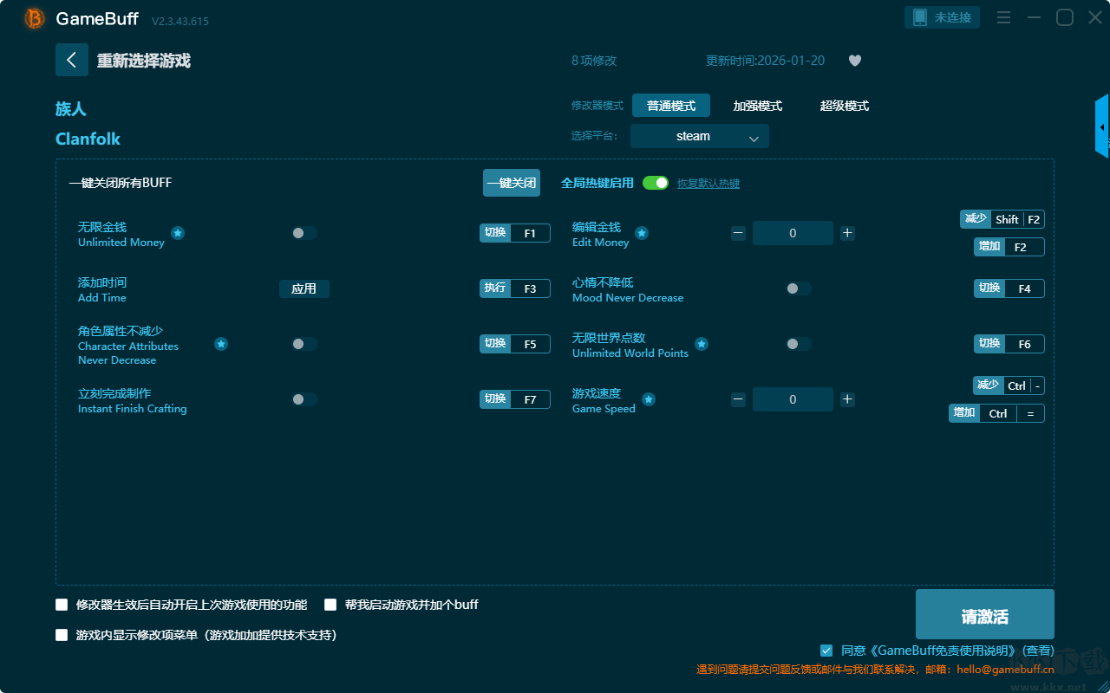The width and height of the screenshot is (1110, 693).
Task: Check the launch game and add buff option
Action: click(330, 605)
